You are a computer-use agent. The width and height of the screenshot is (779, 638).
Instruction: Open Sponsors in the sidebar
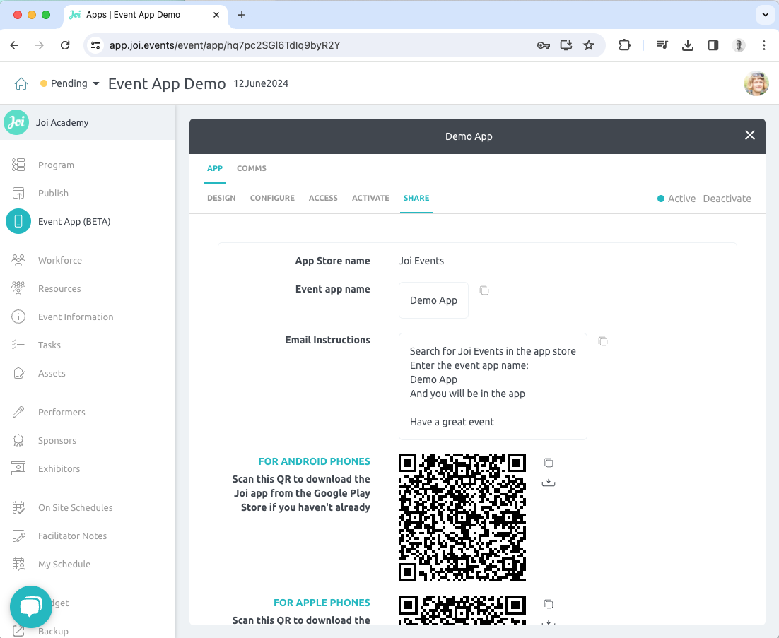pos(57,440)
